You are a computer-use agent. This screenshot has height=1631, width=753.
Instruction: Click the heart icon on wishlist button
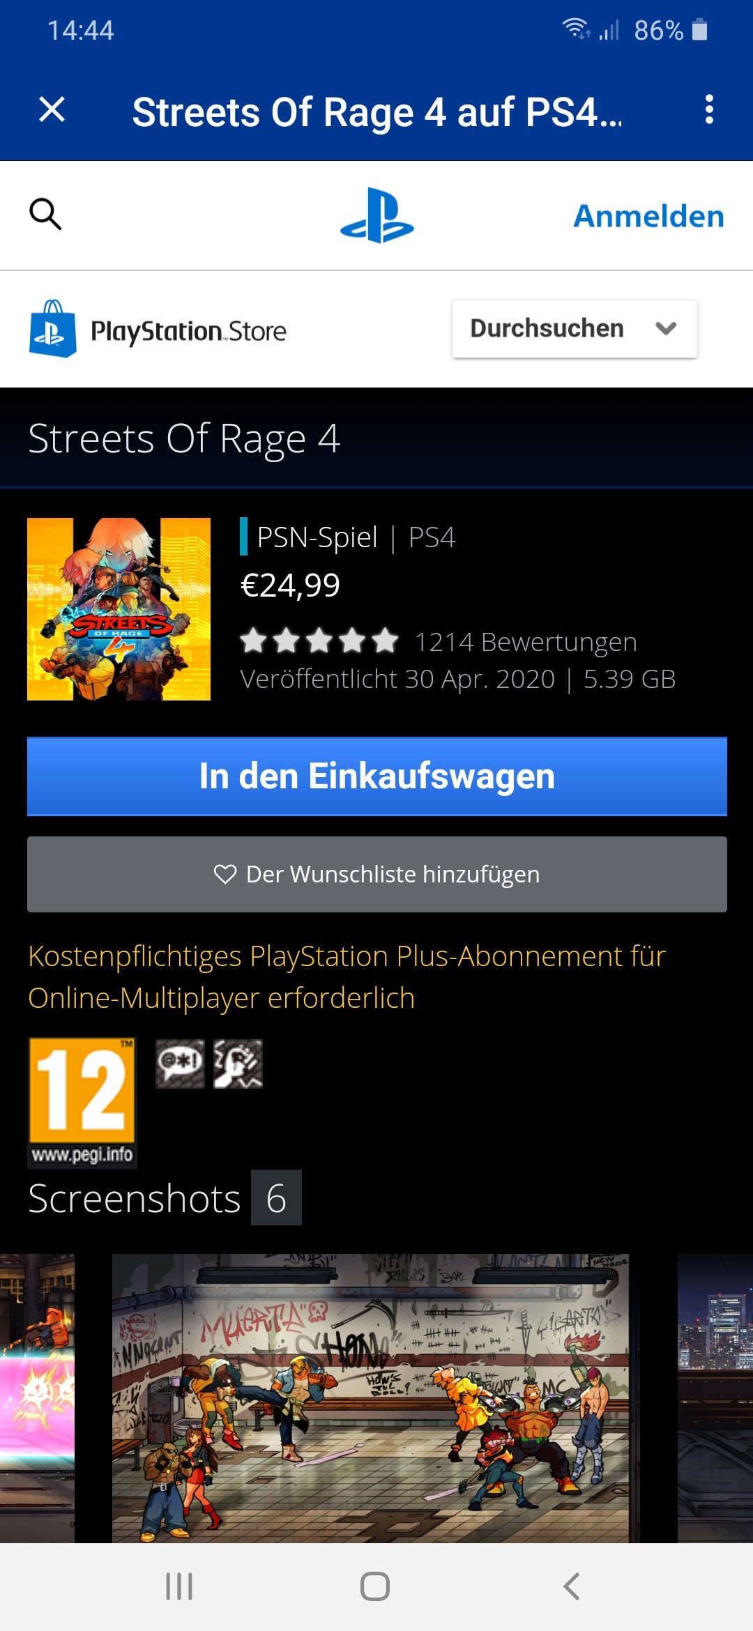pos(225,874)
